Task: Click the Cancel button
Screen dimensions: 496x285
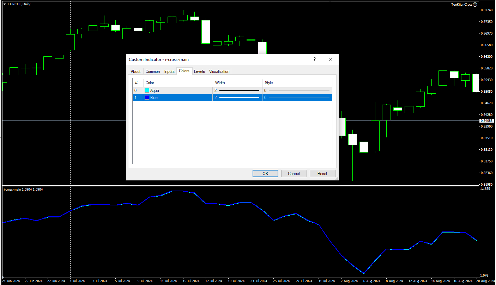Action: (x=294, y=173)
